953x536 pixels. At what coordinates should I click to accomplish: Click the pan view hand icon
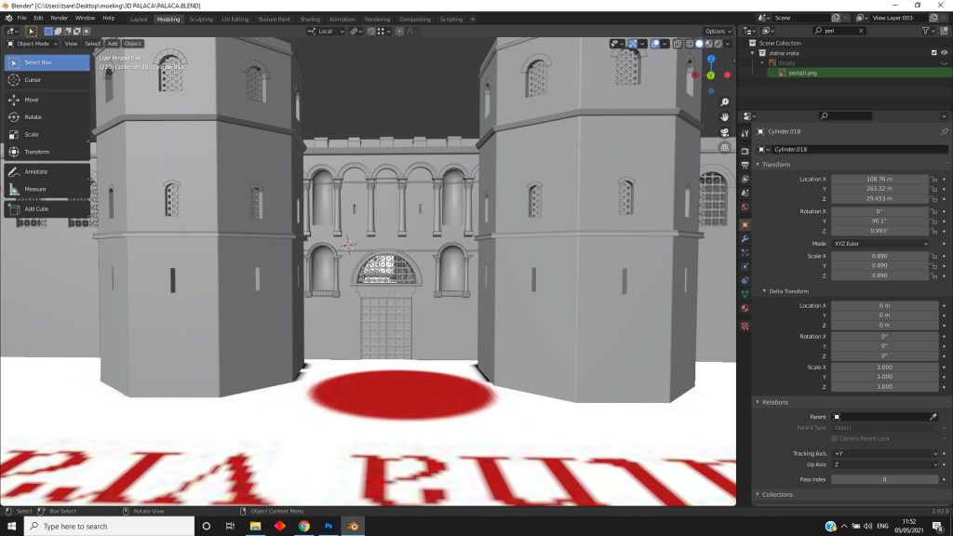pyautogui.click(x=726, y=117)
